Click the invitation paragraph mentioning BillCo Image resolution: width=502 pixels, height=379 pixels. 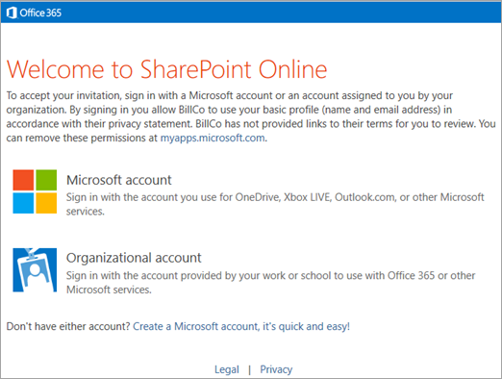pos(251,116)
